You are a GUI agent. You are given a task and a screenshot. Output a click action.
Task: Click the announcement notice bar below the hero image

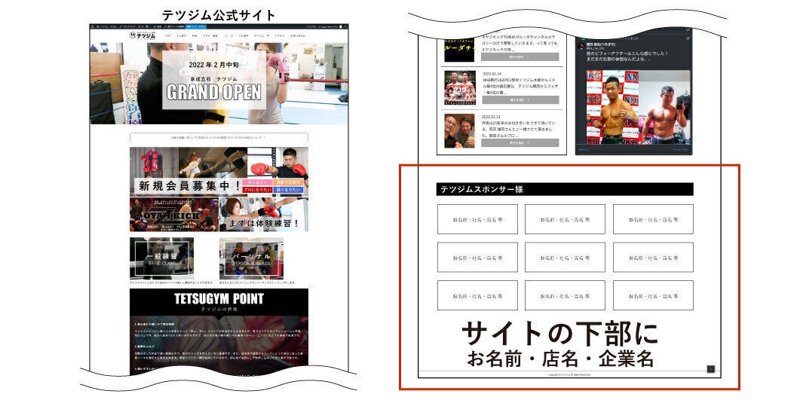coord(219,138)
